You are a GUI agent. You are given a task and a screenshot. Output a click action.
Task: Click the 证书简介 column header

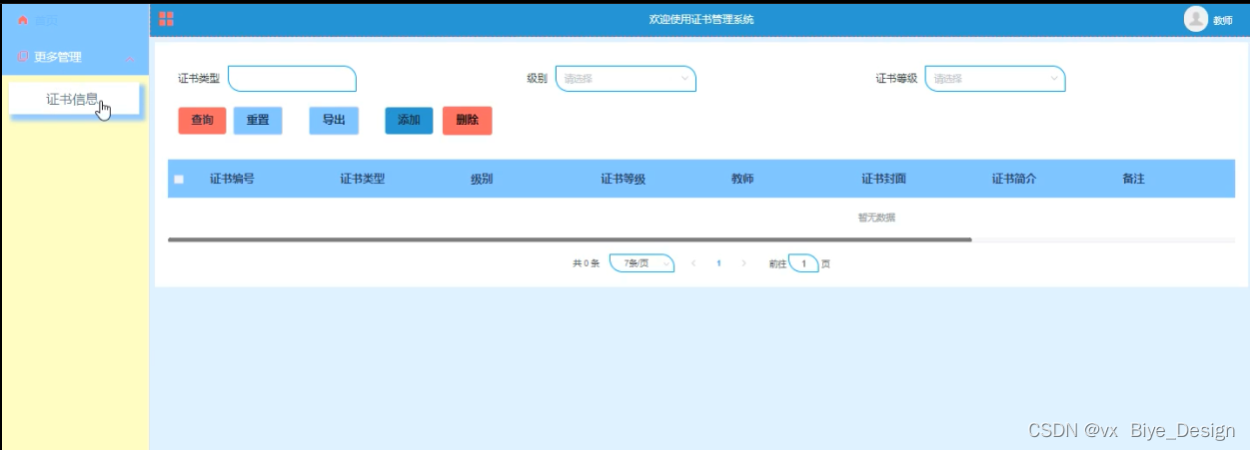coord(1014,180)
